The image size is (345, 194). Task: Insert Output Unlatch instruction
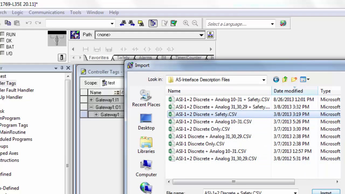point(159,49)
